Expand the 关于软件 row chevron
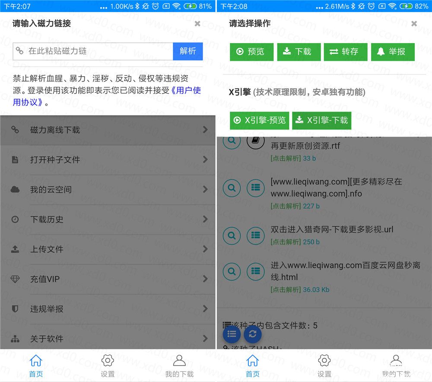This screenshot has height=382, width=432. coord(205,338)
